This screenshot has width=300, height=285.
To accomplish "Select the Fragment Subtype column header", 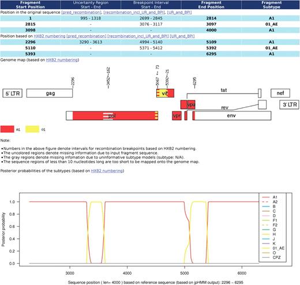I will [x=271, y=5].
